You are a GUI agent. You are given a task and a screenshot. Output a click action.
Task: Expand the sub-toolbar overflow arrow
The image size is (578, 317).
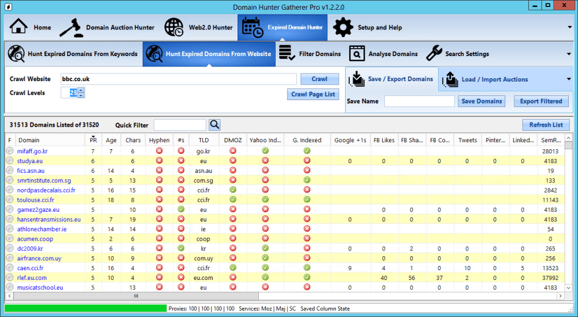569,54
